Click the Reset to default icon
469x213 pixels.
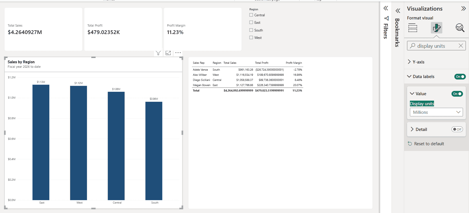point(410,144)
